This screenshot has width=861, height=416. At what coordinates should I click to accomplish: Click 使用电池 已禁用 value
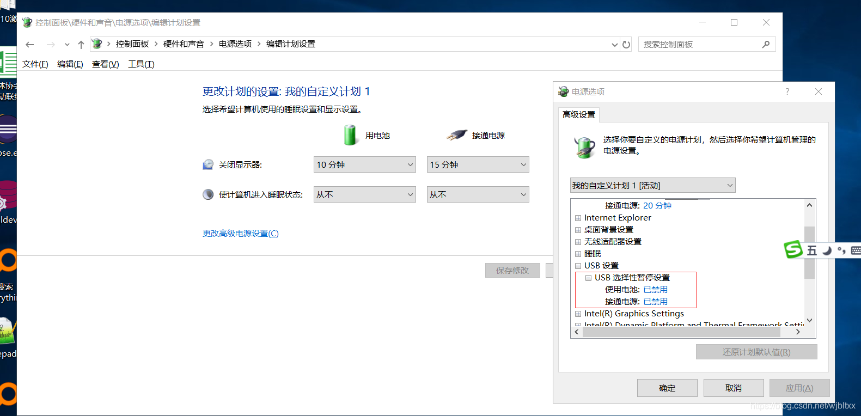pos(655,290)
